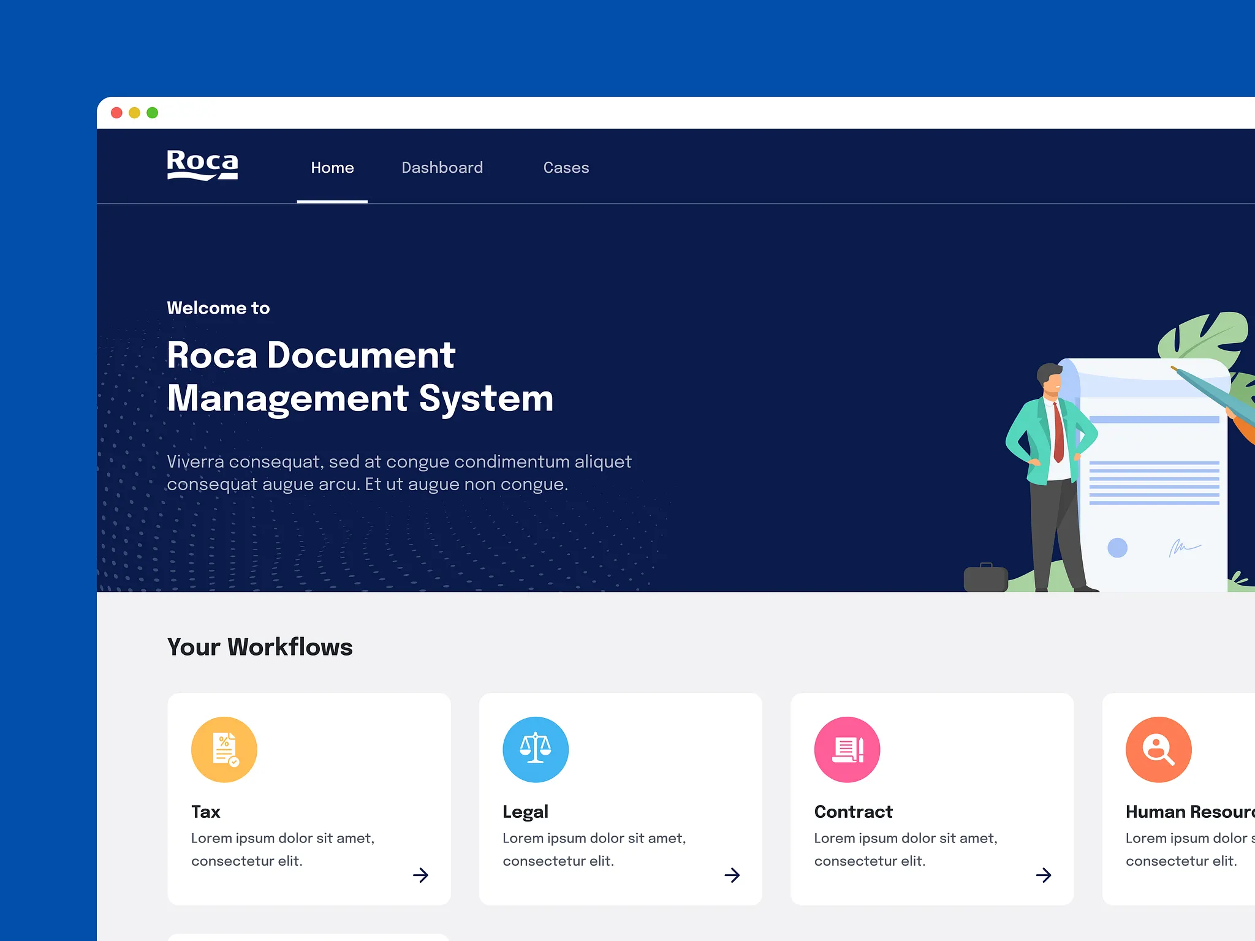Open the Contract workflow via arrow
Viewport: 1255px width, 941px height.
tap(1044, 875)
